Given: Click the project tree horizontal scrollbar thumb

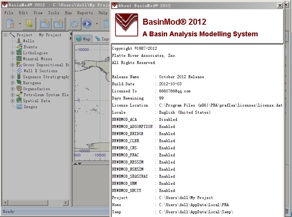Looking at the screenshot, I should point(28,202).
